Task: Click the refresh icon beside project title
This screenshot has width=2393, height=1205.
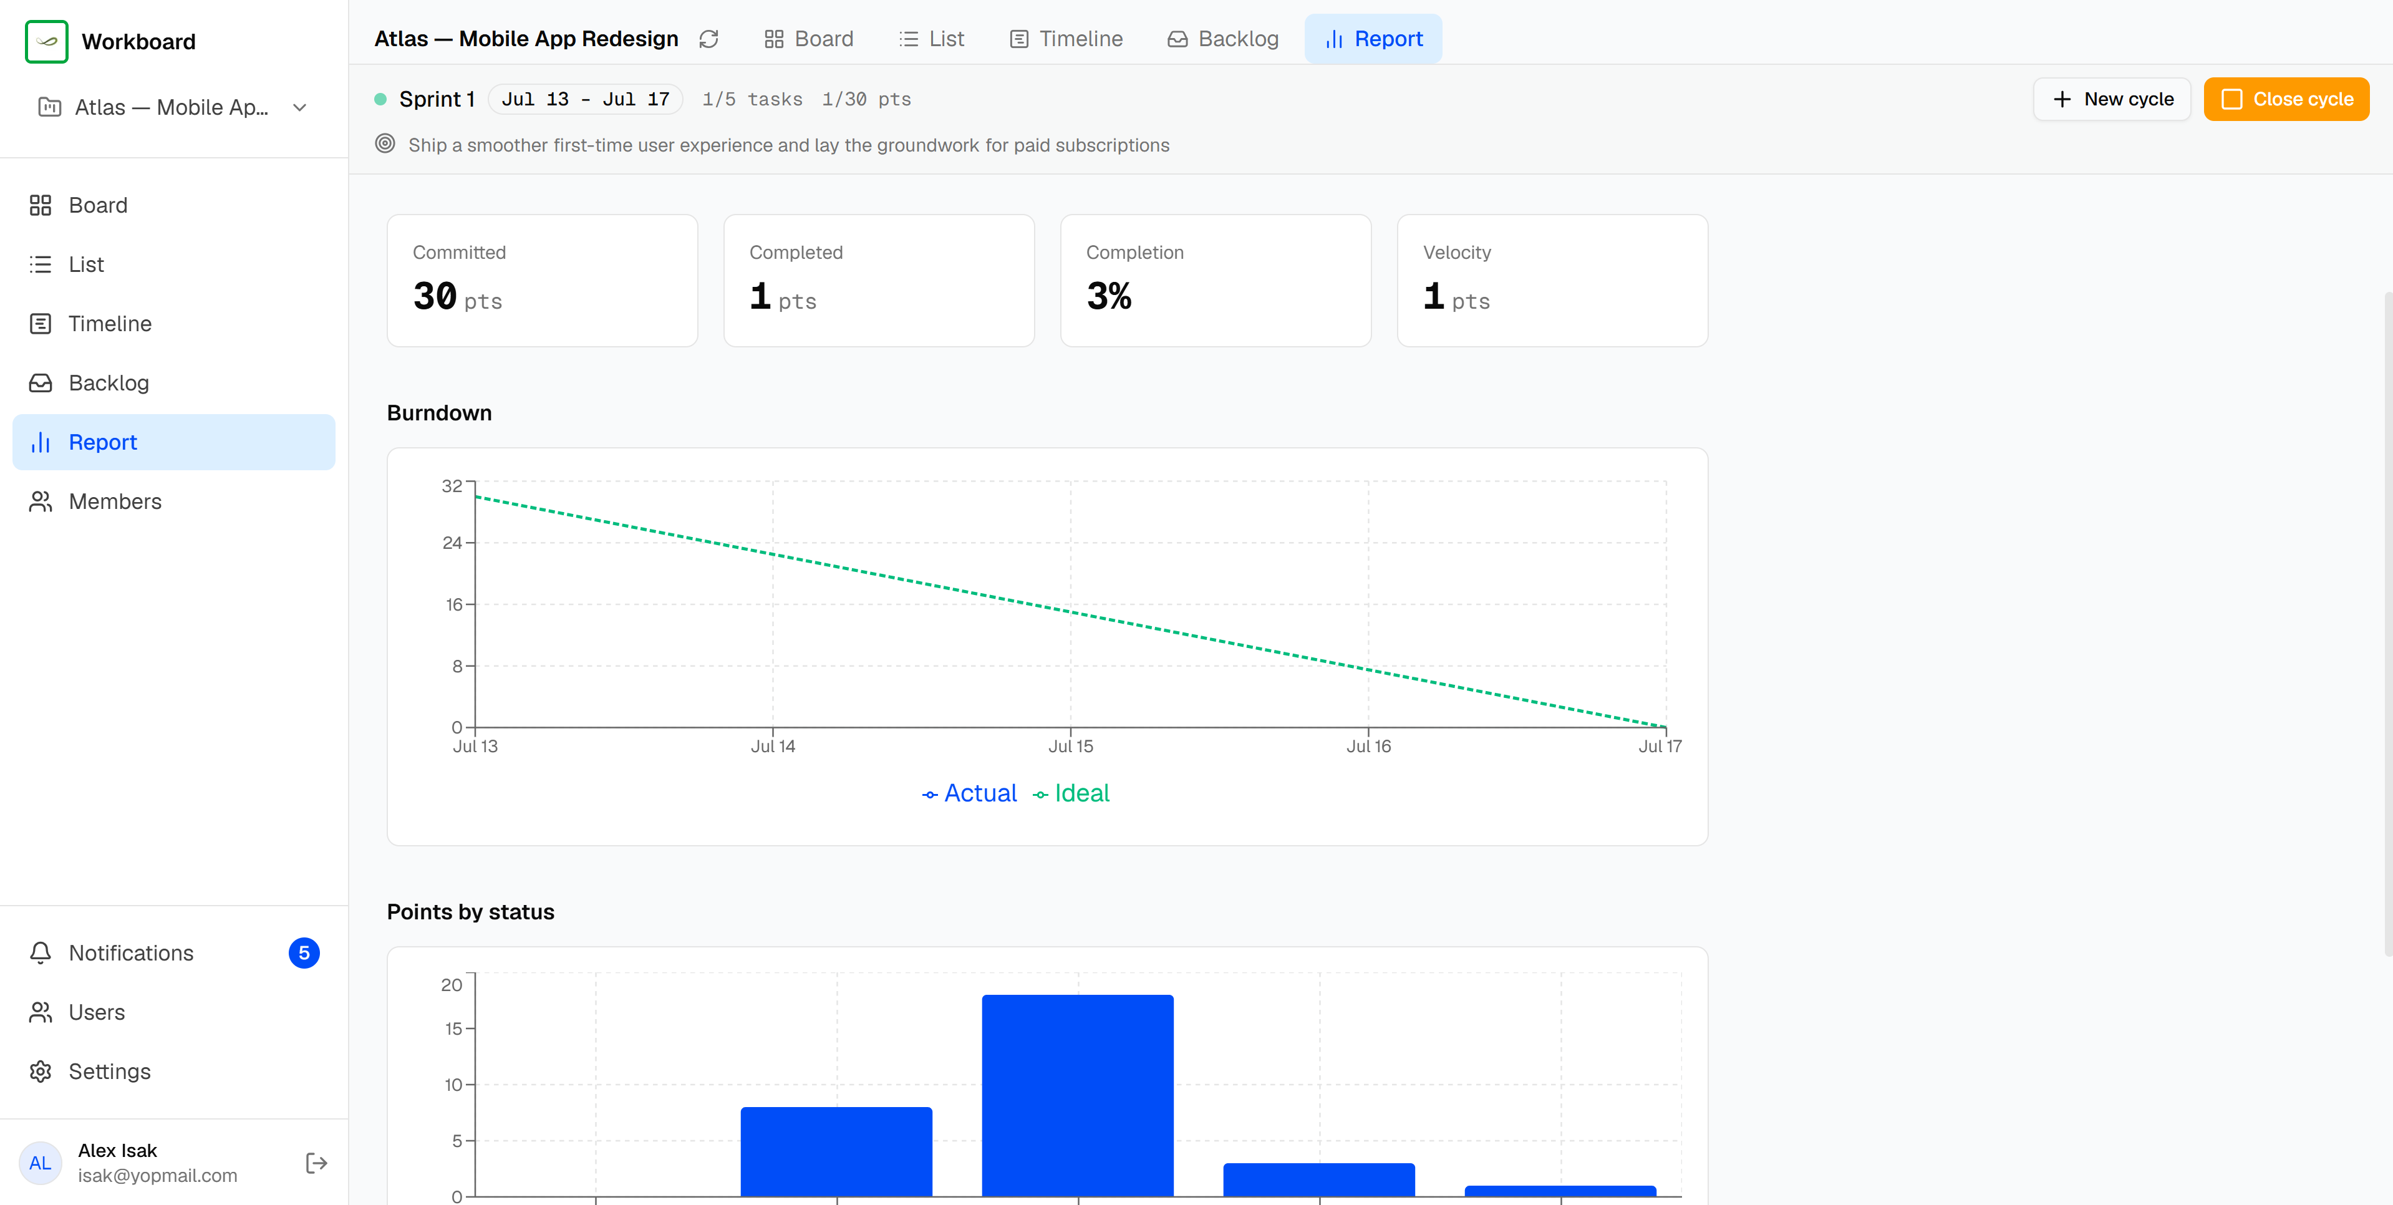Action: click(709, 39)
